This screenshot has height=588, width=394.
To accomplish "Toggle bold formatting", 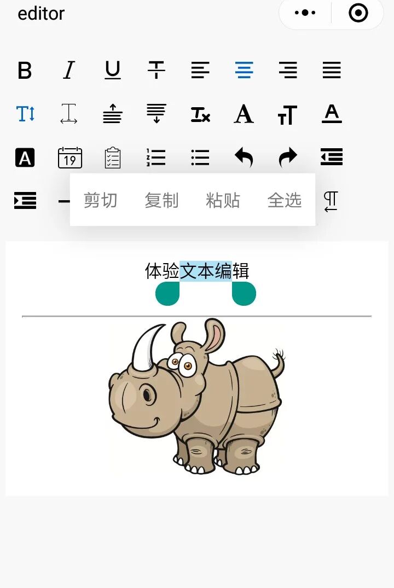I will [x=25, y=70].
